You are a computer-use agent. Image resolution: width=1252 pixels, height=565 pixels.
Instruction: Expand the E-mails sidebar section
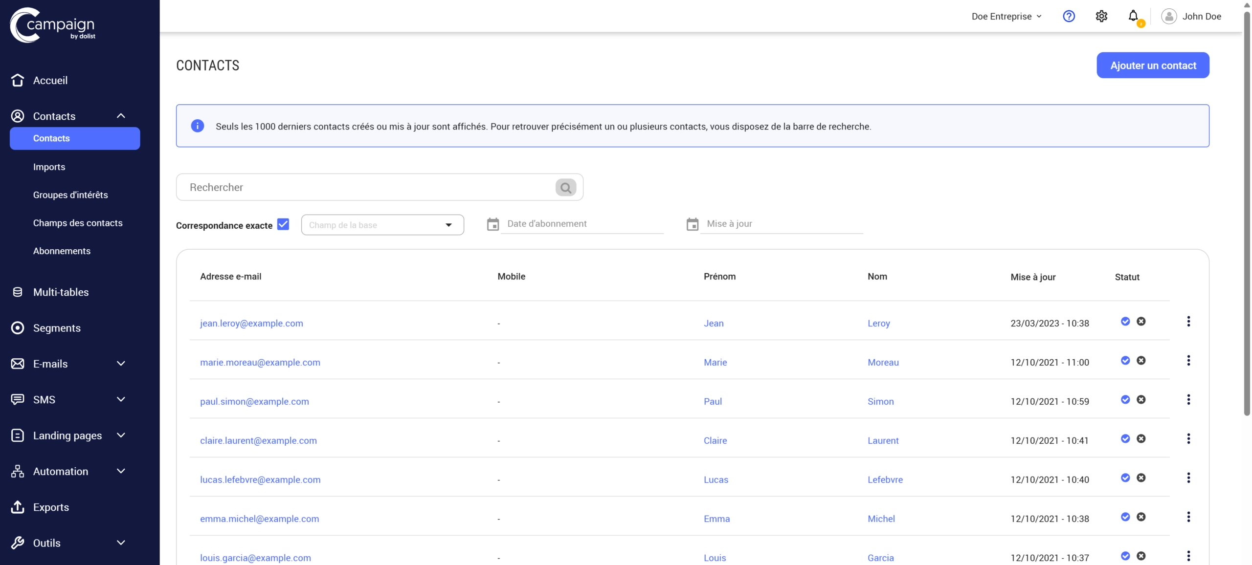pyautogui.click(x=121, y=364)
